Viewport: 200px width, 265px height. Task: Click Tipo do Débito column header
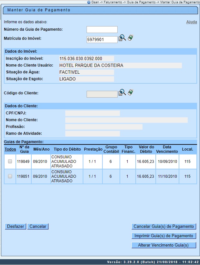[67, 149]
